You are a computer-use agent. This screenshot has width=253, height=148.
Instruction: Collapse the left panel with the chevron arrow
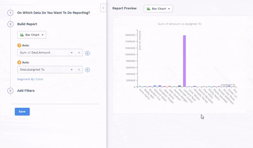[x=103, y=8]
